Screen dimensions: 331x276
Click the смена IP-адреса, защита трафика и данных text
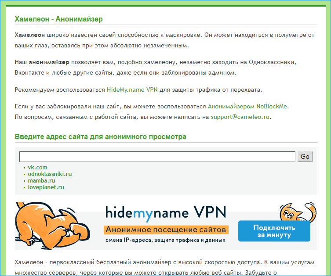[165, 240]
